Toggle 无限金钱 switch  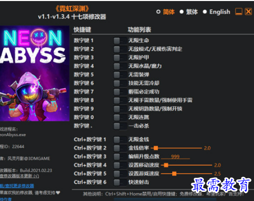coord(120,140)
